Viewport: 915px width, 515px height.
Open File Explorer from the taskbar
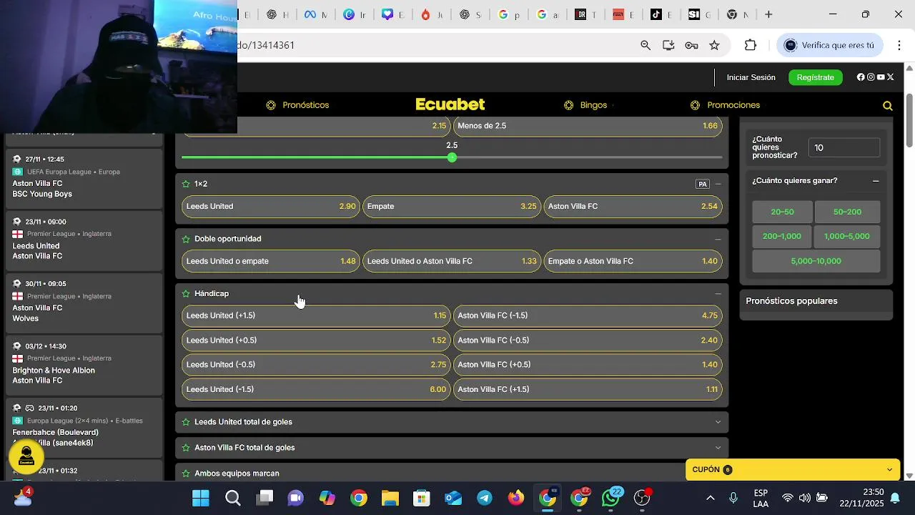(x=390, y=498)
